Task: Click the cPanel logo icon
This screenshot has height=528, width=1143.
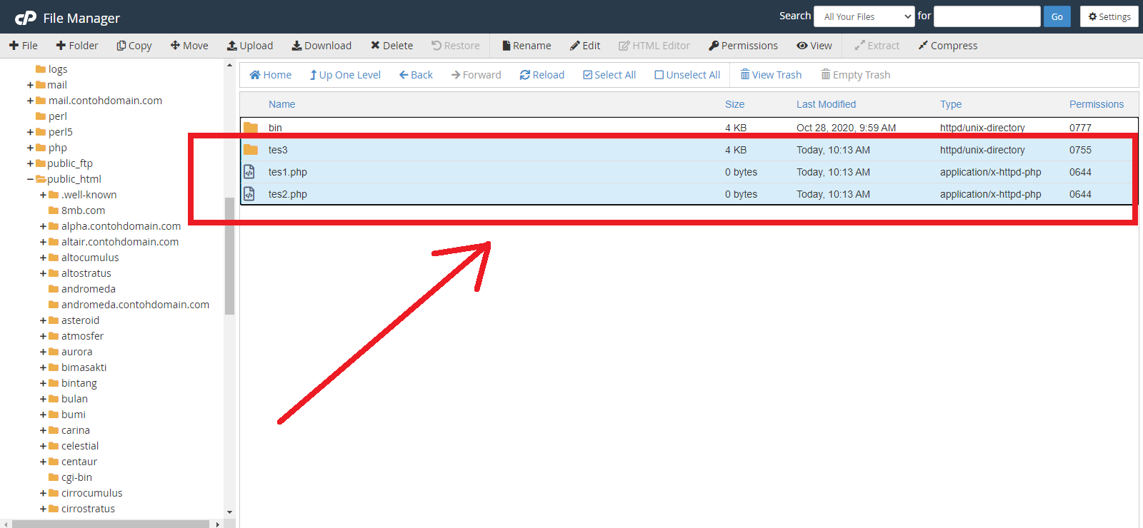Action: click(26, 18)
